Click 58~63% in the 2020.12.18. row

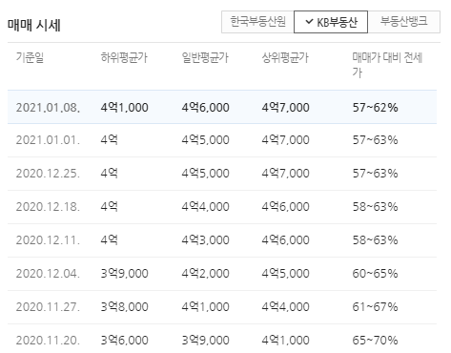(x=375, y=207)
